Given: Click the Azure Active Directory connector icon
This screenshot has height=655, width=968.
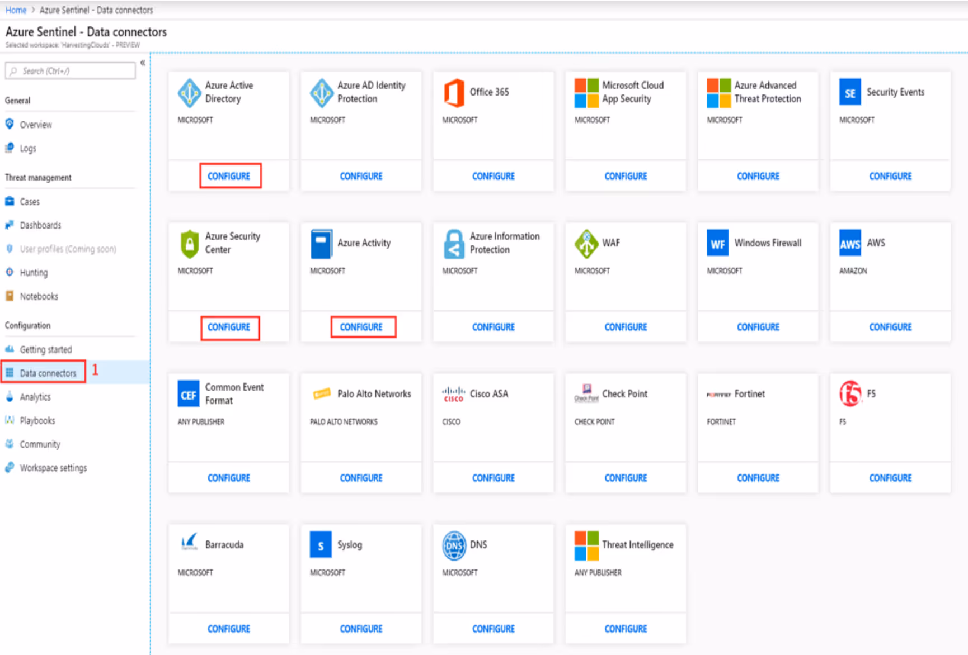Looking at the screenshot, I should coord(189,93).
